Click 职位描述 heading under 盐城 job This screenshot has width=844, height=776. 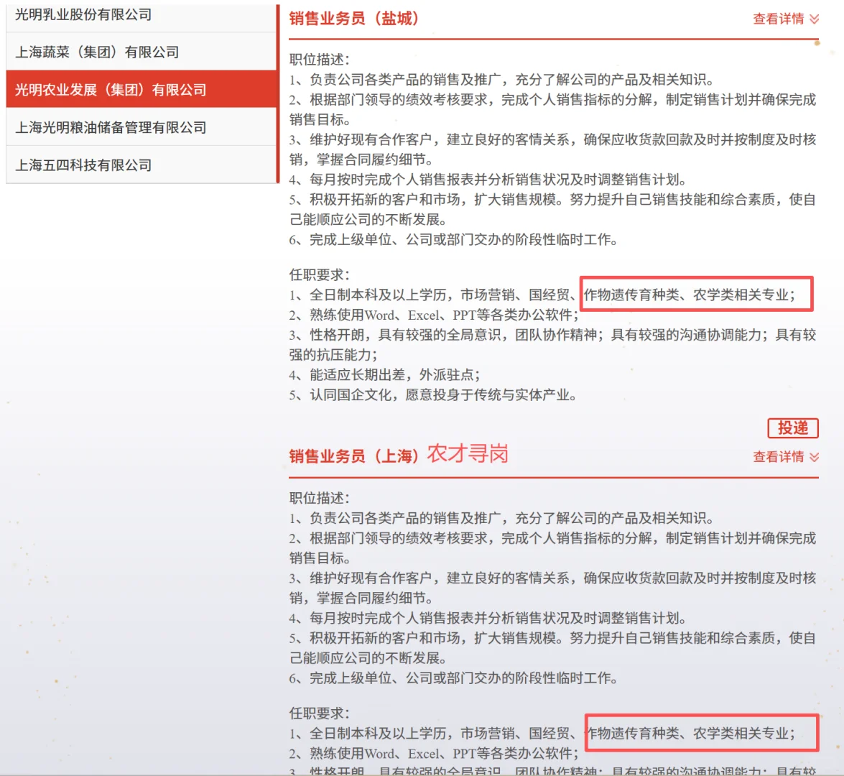(x=319, y=59)
